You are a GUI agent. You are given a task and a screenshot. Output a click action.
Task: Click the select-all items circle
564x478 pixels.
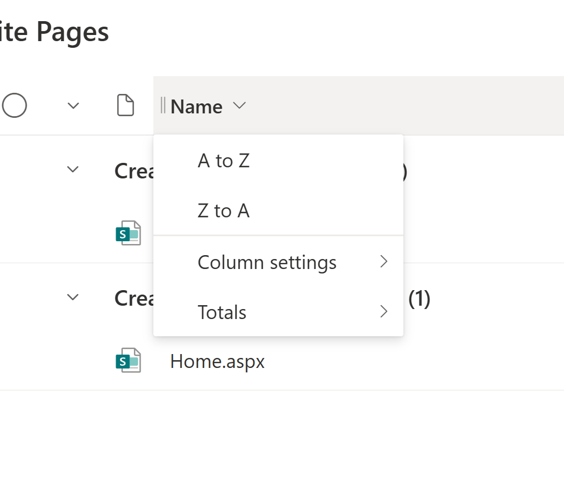point(14,105)
